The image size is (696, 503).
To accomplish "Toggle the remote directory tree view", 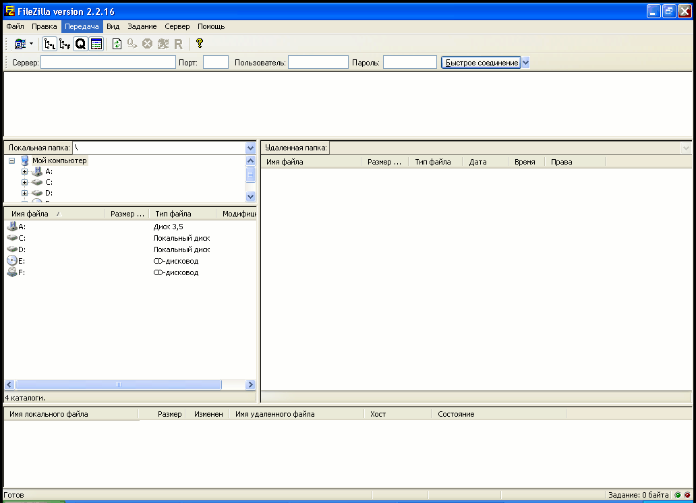I will (65, 44).
